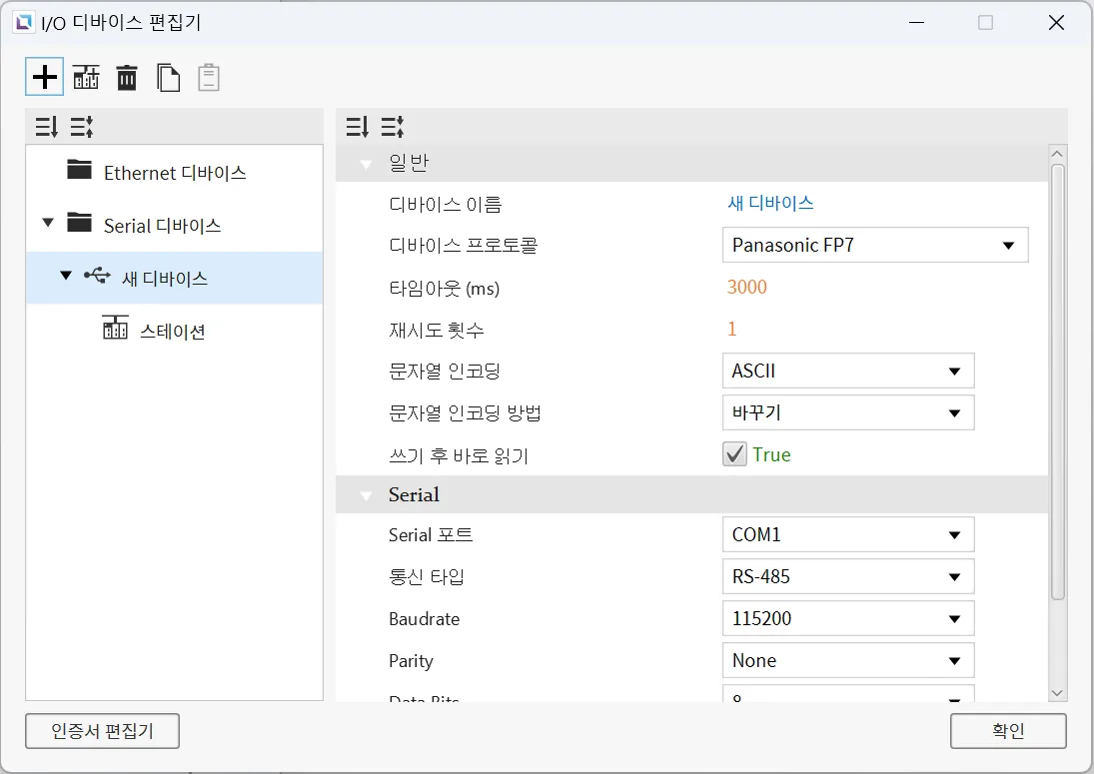Screen dimensions: 1094x774
Task: Expand all items in device tree panel
Action: point(81,127)
